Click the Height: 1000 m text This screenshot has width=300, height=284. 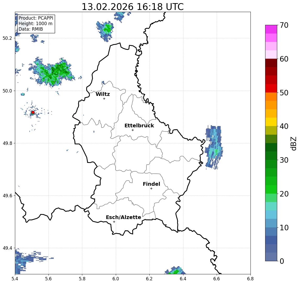(35, 24)
